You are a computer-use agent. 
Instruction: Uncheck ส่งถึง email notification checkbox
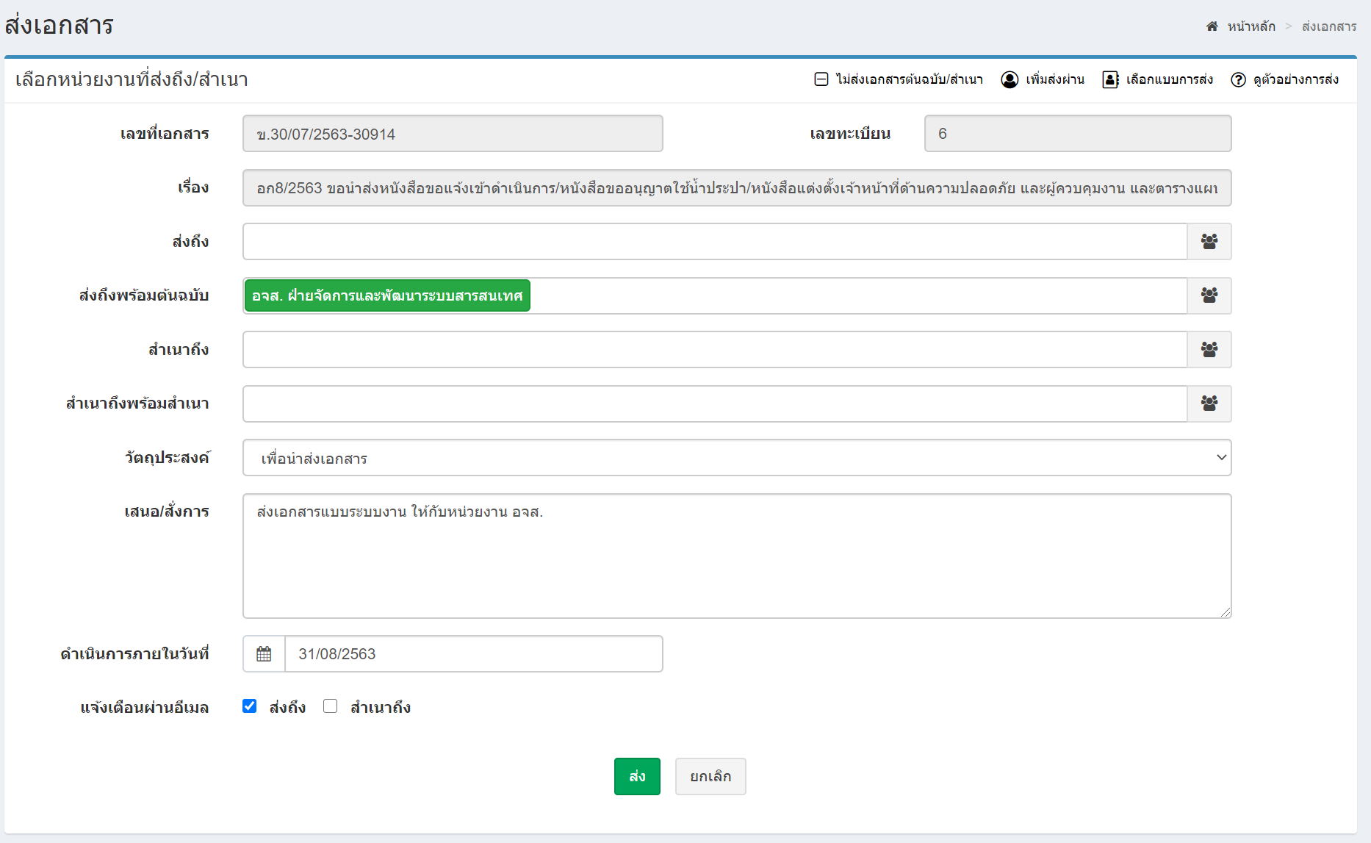(250, 706)
